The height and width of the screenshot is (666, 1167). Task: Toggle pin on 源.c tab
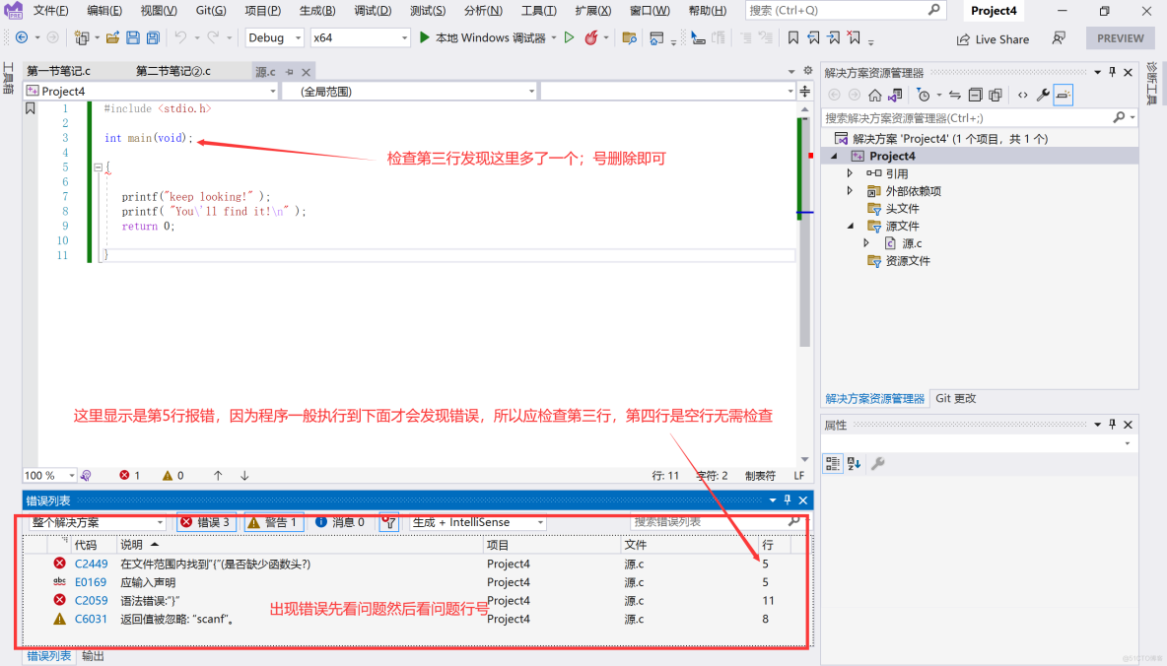290,72
